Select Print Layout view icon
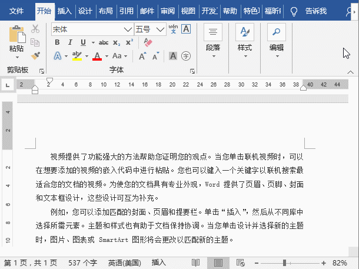The height and width of the screenshot is (269, 359). coord(218,263)
